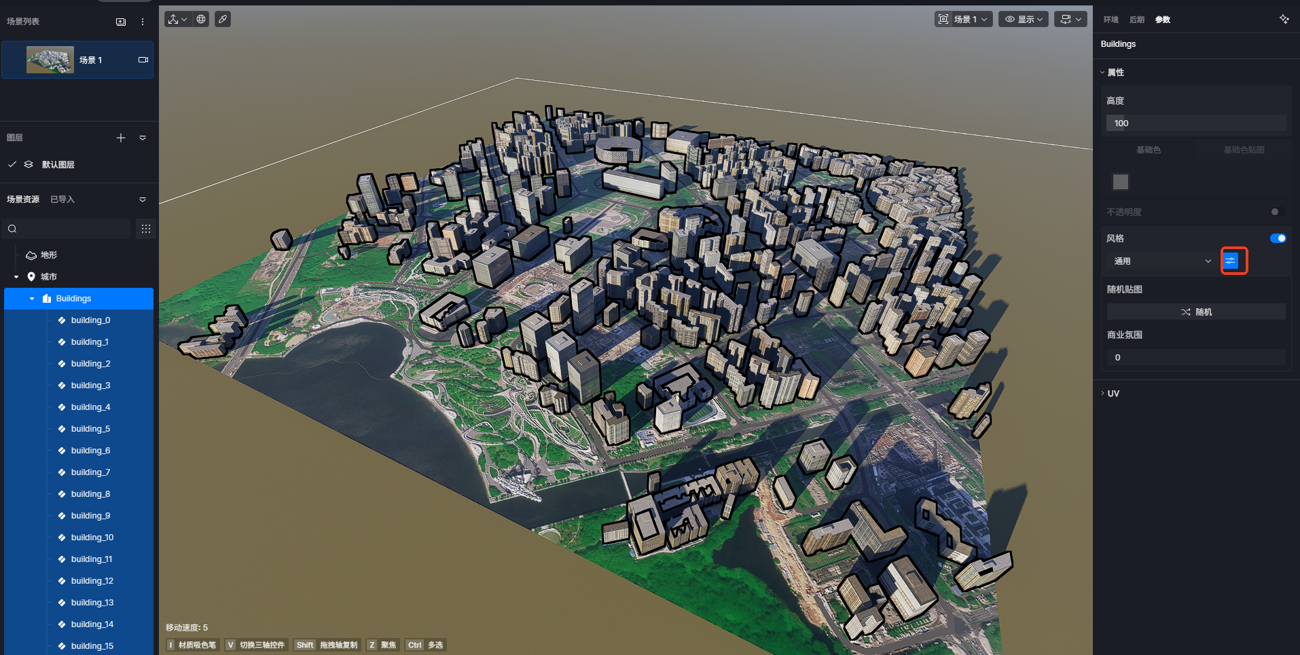Screen dimensions: 1300x655
Task: Enable the 不透明度 opacity toggle
Action: [x=1278, y=212]
